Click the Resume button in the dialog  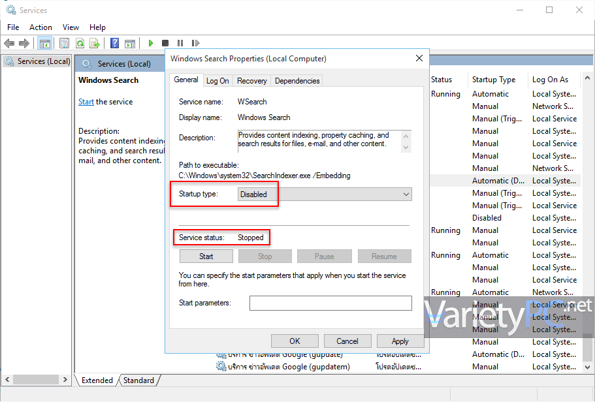click(x=384, y=256)
